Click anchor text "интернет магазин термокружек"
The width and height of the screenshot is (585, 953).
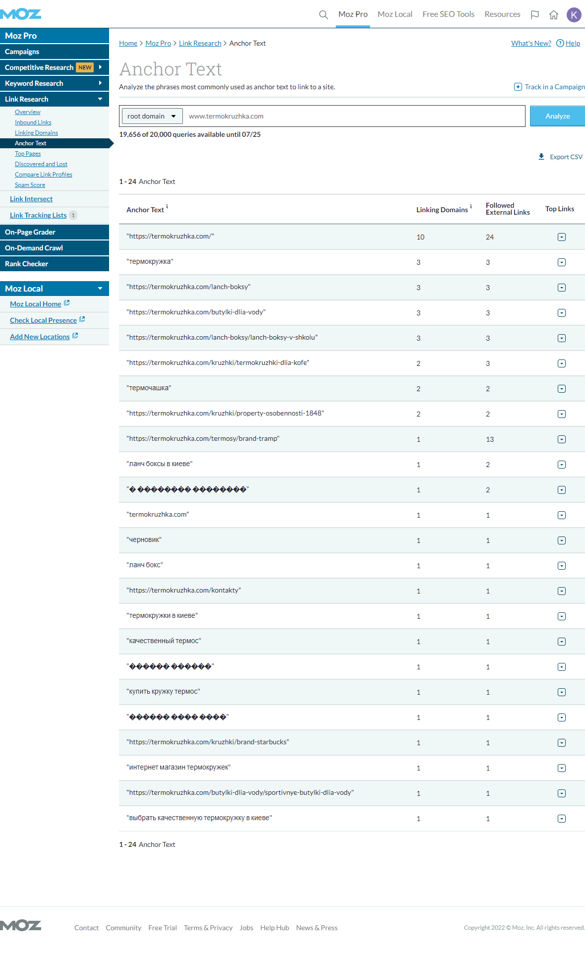coord(178,767)
